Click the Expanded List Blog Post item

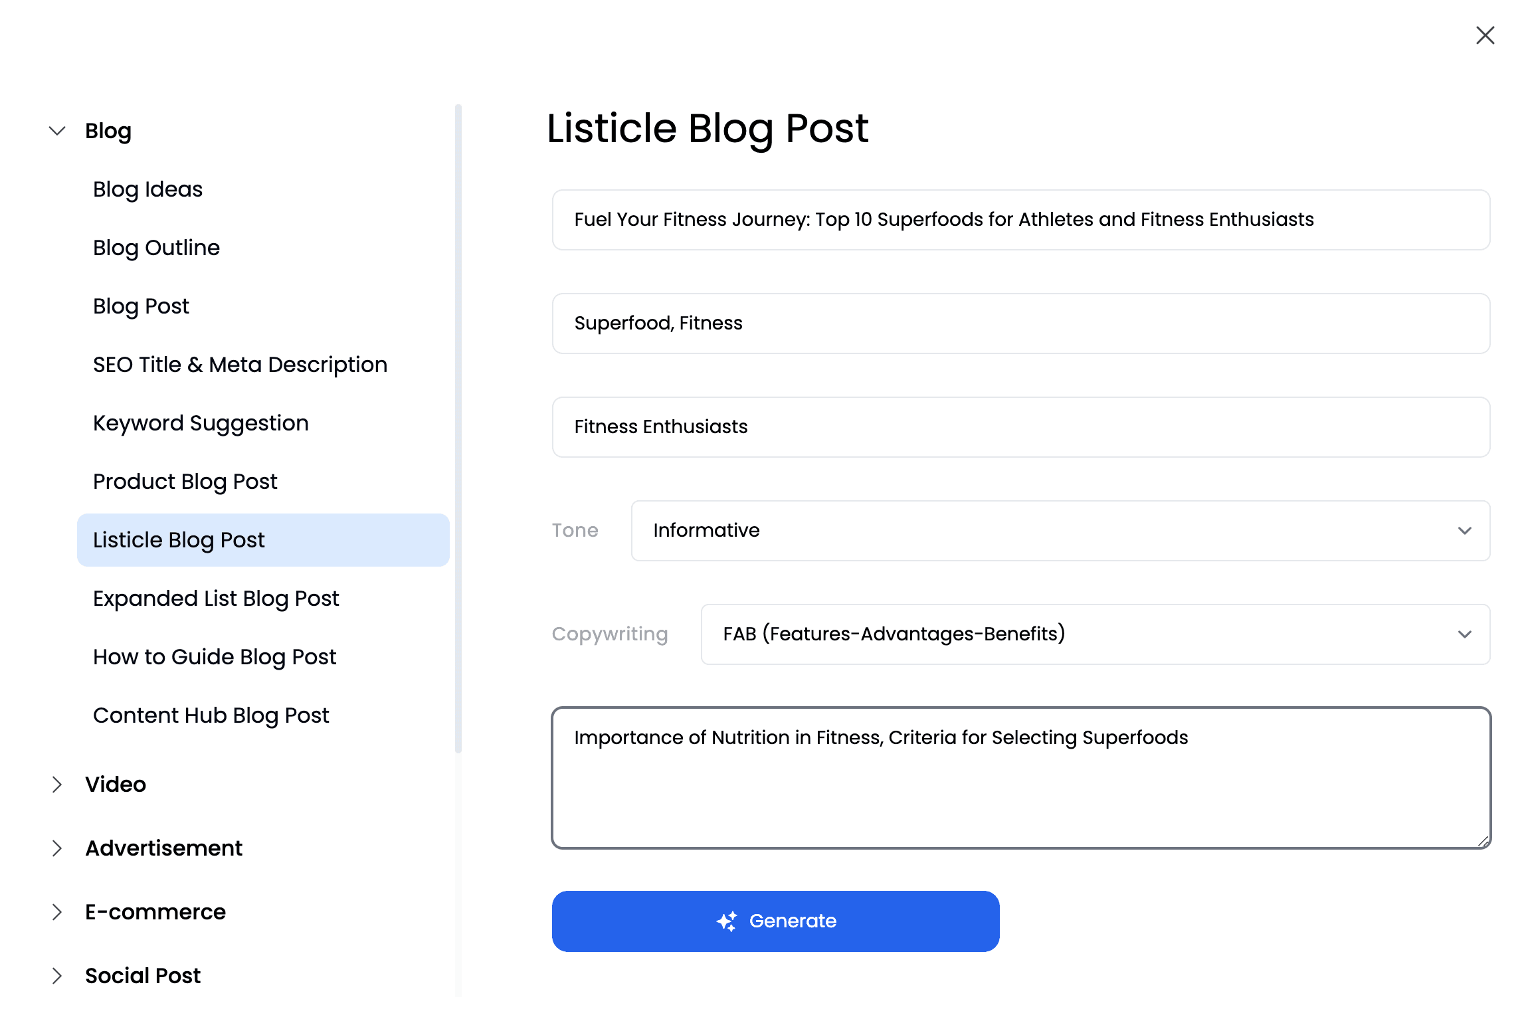(217, 599)
